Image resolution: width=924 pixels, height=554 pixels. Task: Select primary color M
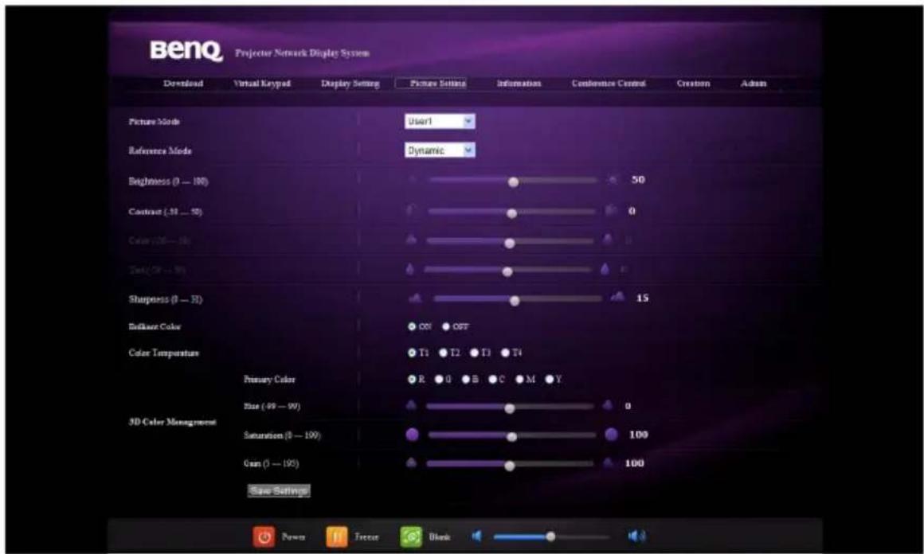pyautogui.click(x=519, y=379)
